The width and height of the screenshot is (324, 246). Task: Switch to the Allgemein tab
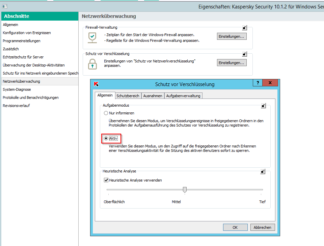(x=105, y=95)
